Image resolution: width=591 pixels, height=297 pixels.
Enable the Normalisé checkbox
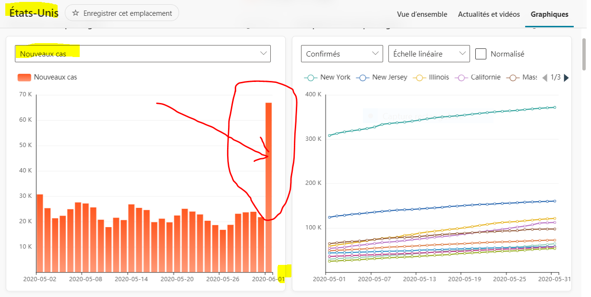pos(481,54)
